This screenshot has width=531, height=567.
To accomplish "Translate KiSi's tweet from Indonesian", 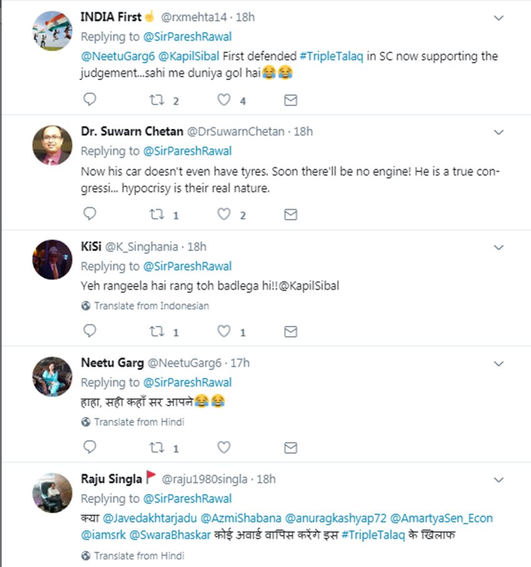I will coord(151,306).
